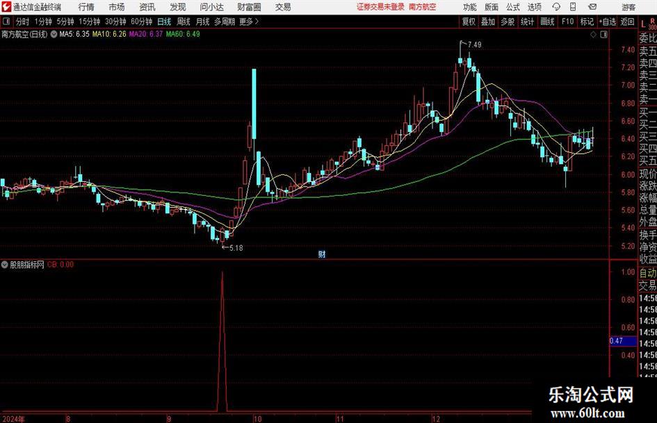Open the 资讯 menu

(x=147, y=7)
